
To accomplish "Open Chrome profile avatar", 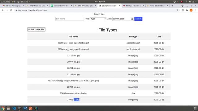I will pyautogui.click(x=191, y=10).
